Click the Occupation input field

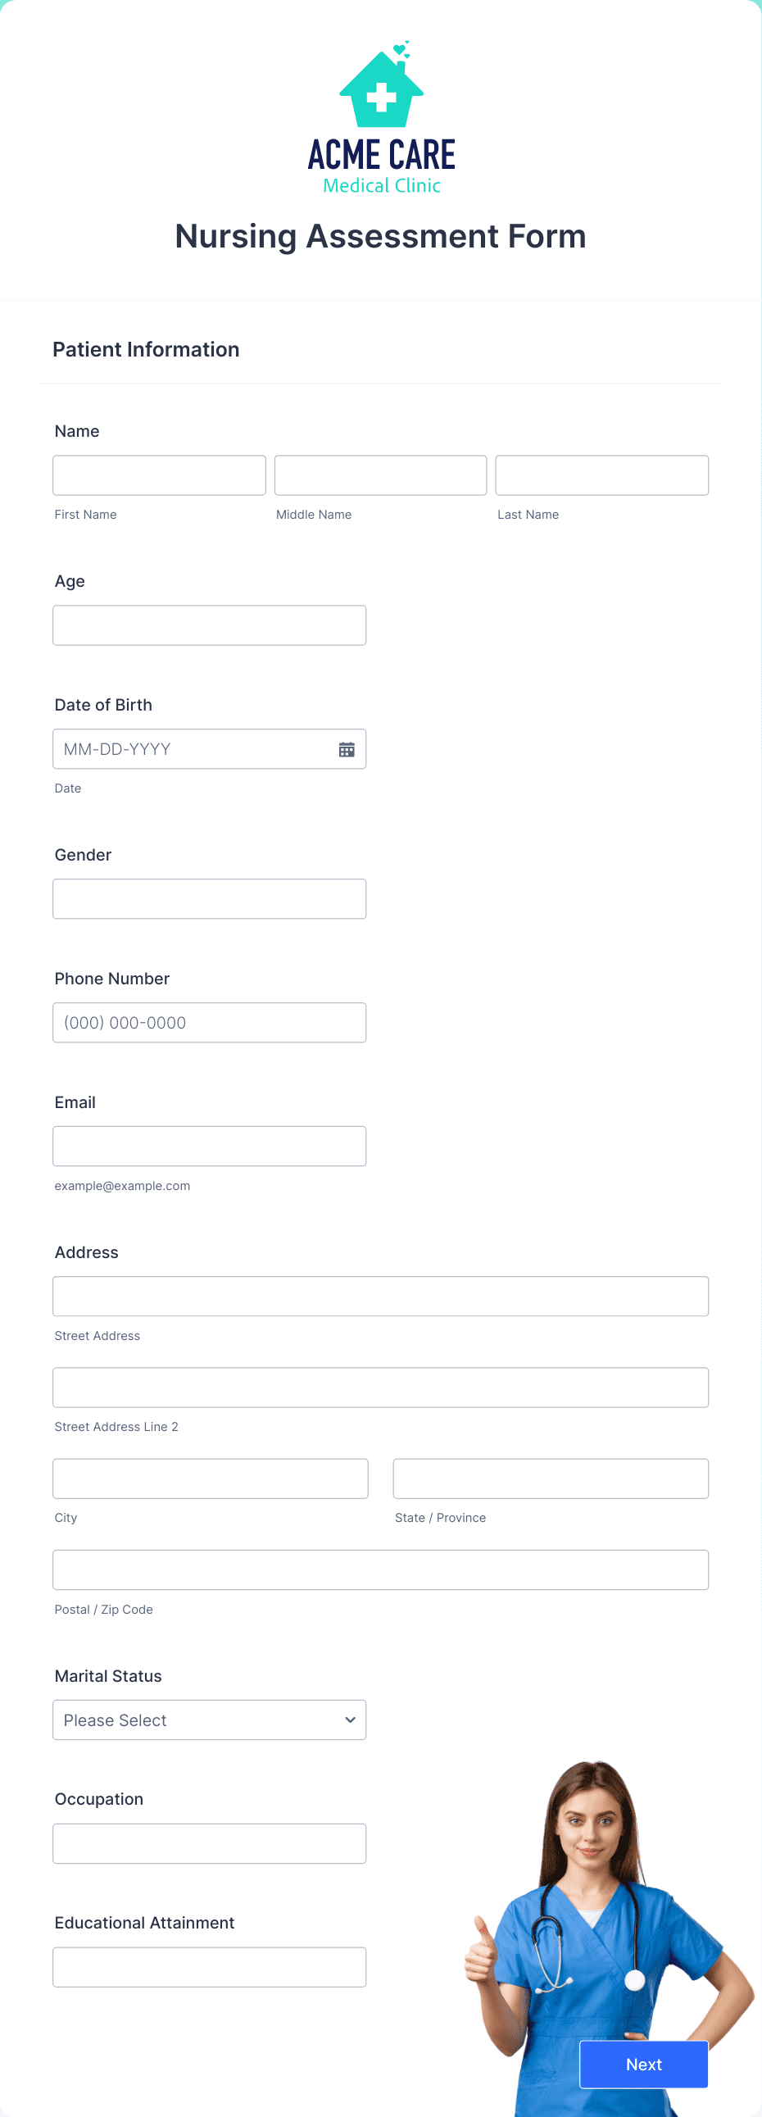(210, 1842)
